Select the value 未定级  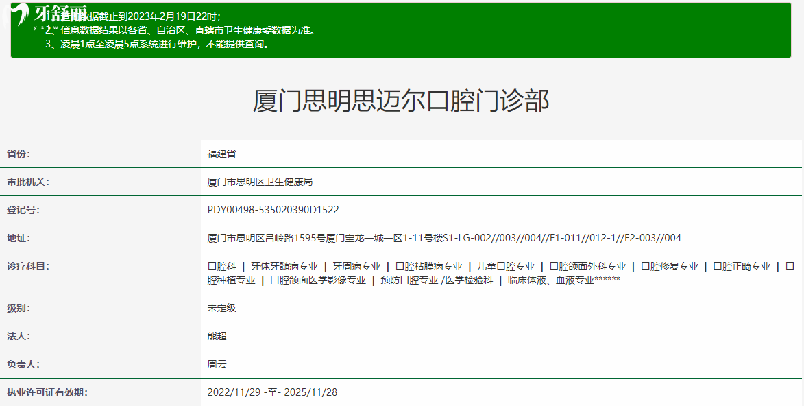click(x=221, y=308)
